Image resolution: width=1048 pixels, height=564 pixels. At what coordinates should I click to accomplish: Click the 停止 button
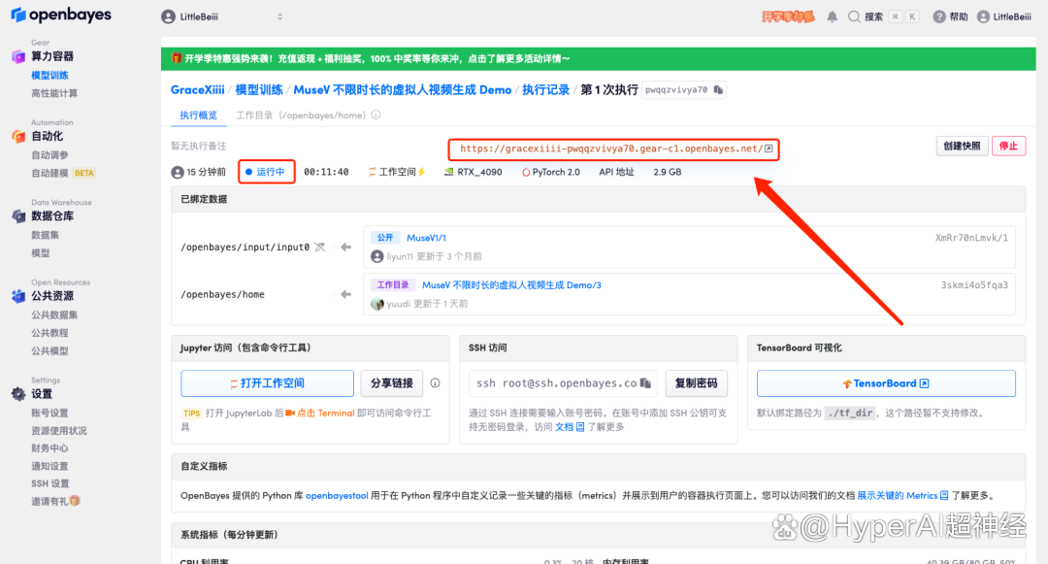pos(1008,146)
